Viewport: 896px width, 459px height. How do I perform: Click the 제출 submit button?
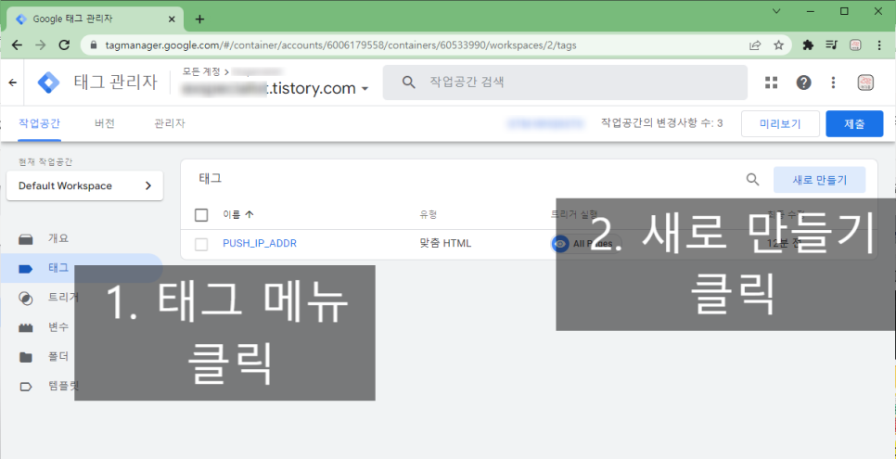[x=854, y=123]
